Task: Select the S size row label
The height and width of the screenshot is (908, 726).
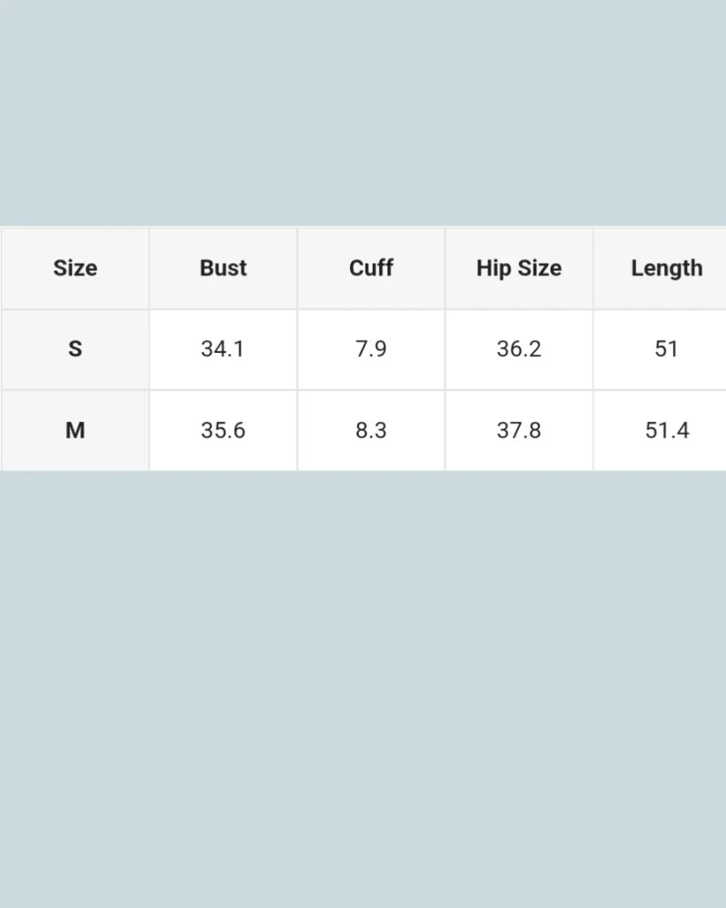Action: coord(75,349)
